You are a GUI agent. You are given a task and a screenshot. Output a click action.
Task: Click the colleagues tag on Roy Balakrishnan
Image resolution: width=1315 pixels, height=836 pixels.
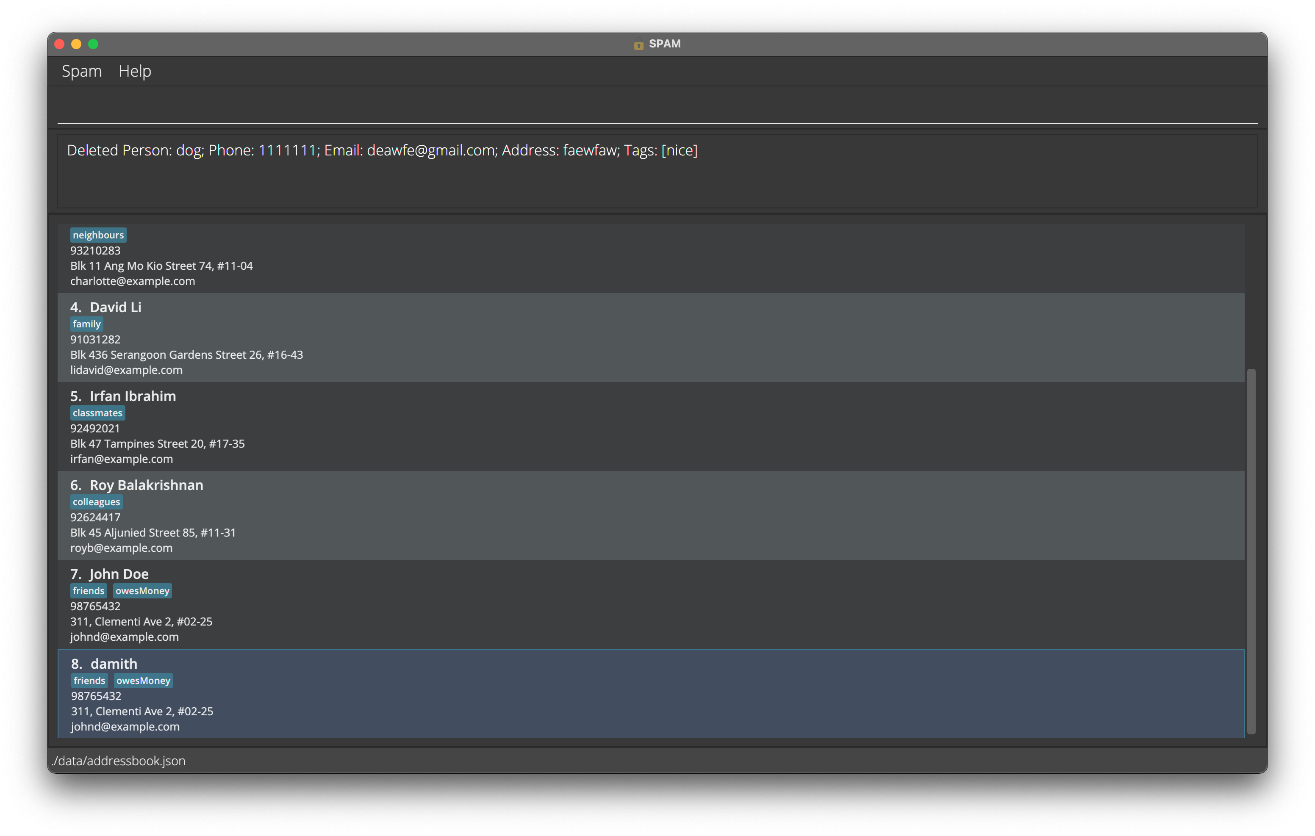(x=96, y=502)
